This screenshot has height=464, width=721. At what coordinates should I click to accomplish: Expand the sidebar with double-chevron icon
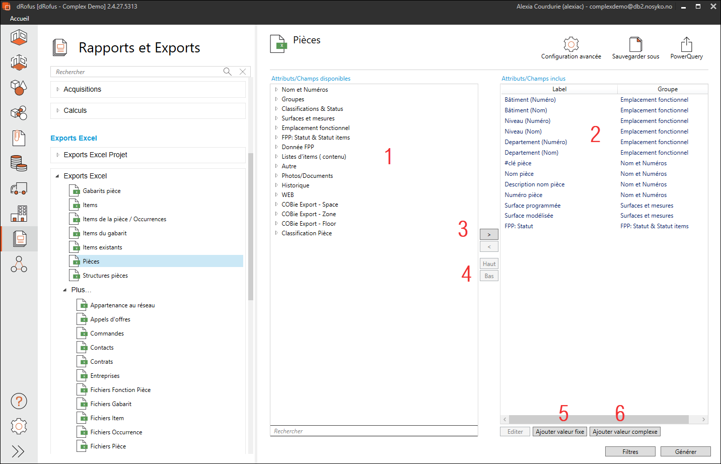click(18, 451)
